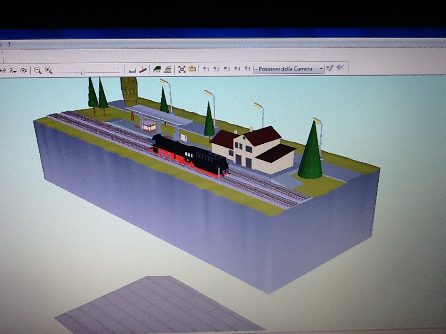Click the camera snapshot icon
Image resolution: width=446 pixels, height=334 pixels.
tap(192, 69)
